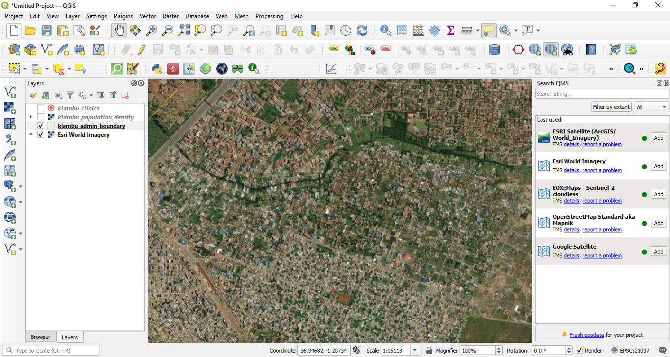Open the Fresh geodata link

click(587, 335)
